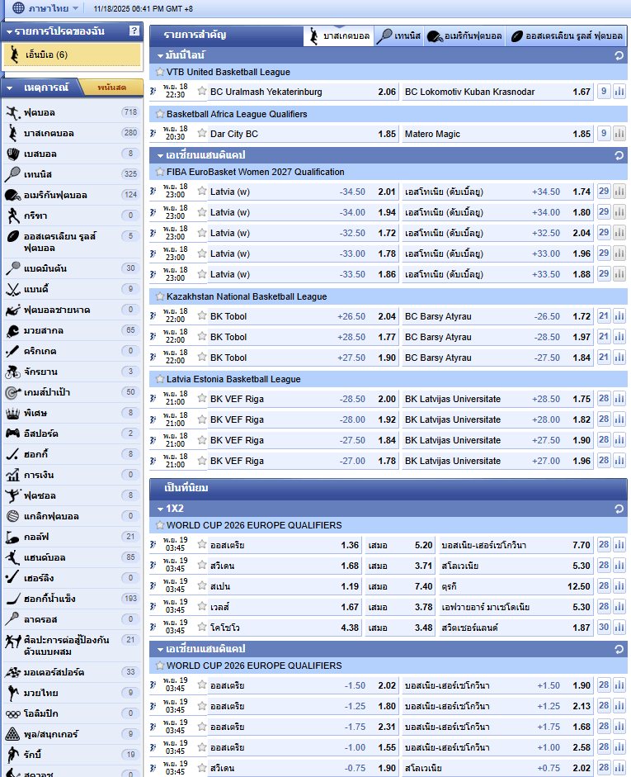The image size is (631, 777).
Task: Collapse the รายการโปรดของฉัน panel
Action: pyautogui.click(x=8, y=31)
